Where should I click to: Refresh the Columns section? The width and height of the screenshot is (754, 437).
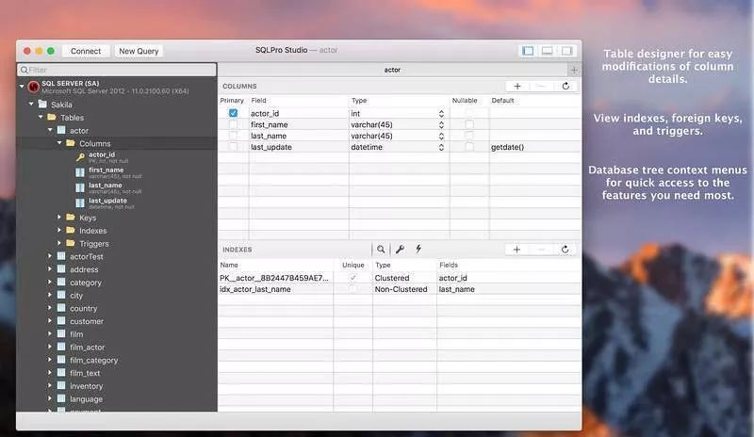click(565, 86)
